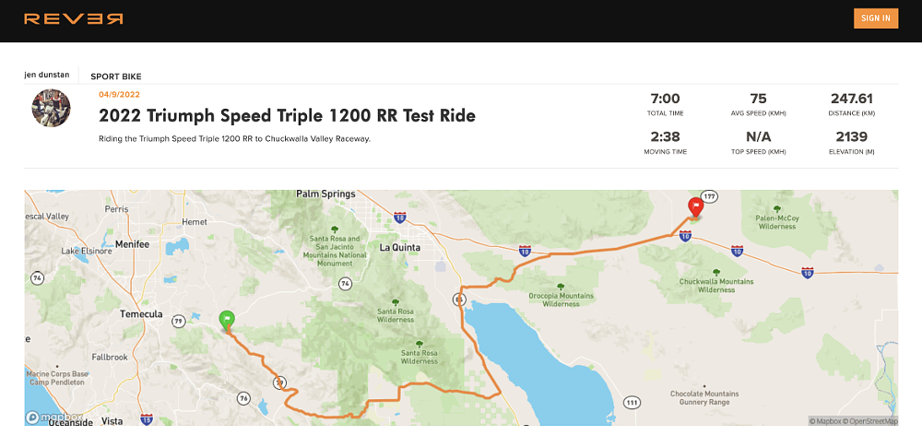The image size is (922, 435).
Task: Click the ride title Triumph Speed Triple heading
Action: (x=287, y=116)
